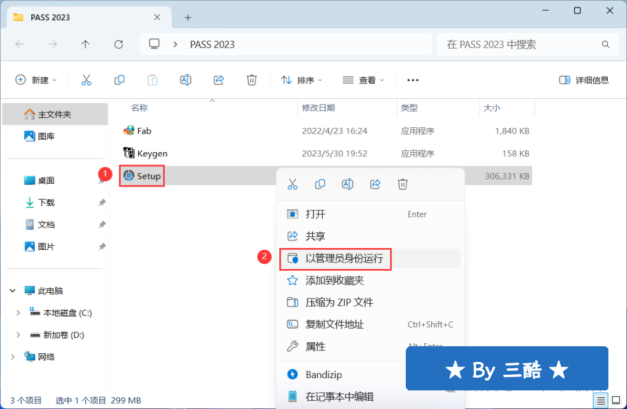
Task: Close the PASS 2023 tab
Action: click(x=157, y=17)
